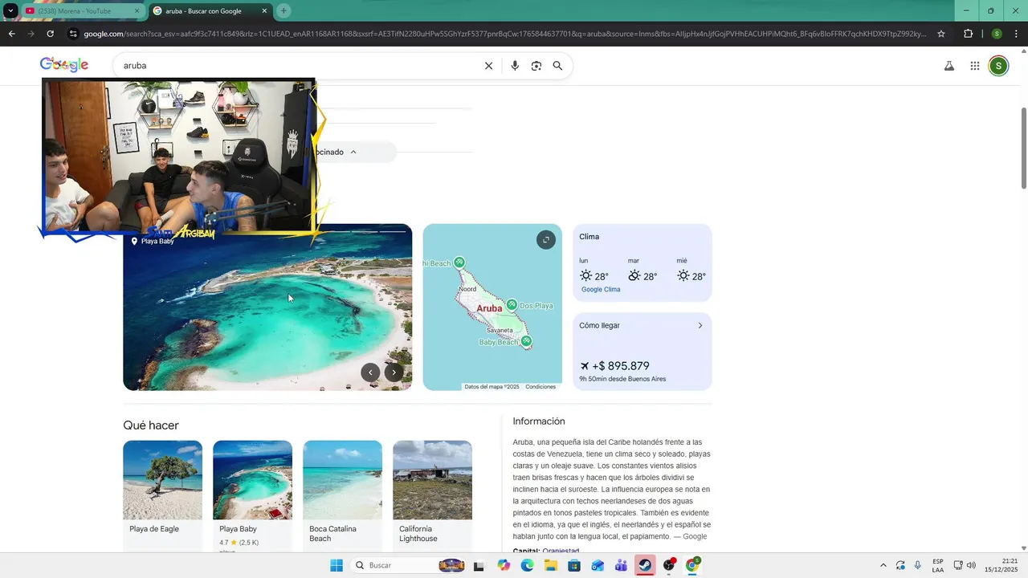Open Condiciones map terms link
This screenshot has height=578, width=1028.
point(541,387)
